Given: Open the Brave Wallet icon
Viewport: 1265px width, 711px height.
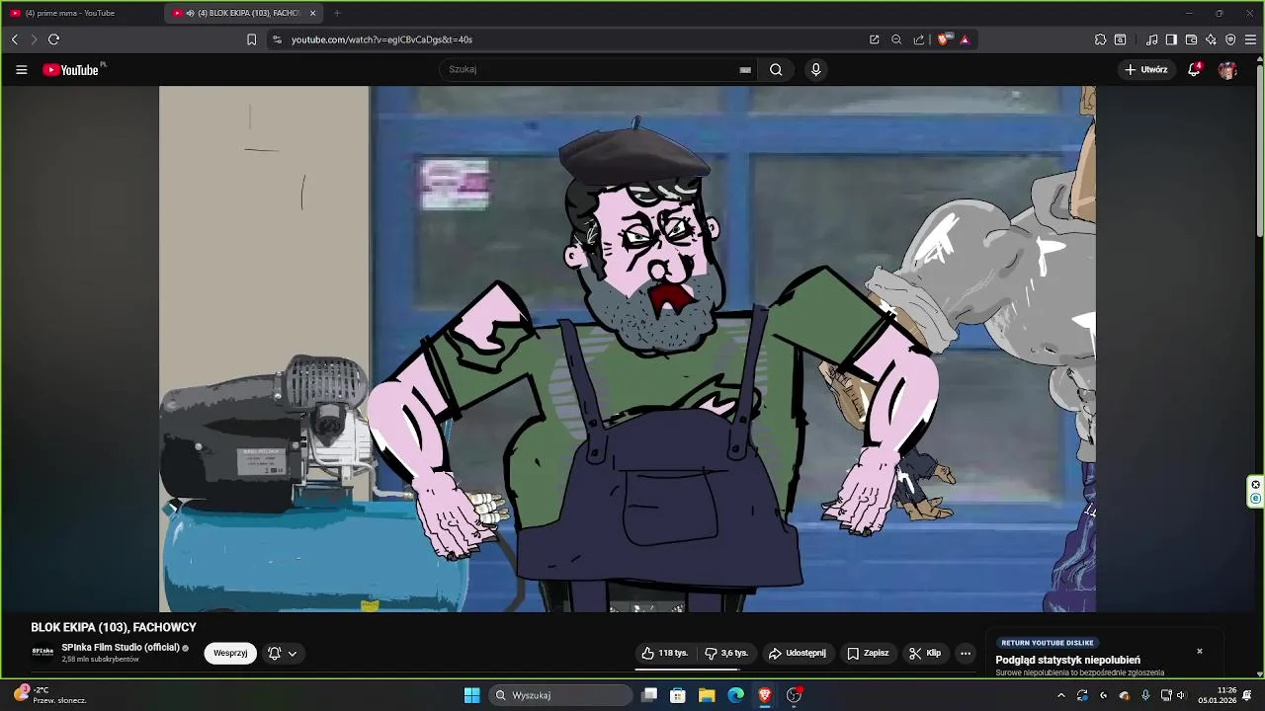Looking at the screenshot, I should point(1191,39).
